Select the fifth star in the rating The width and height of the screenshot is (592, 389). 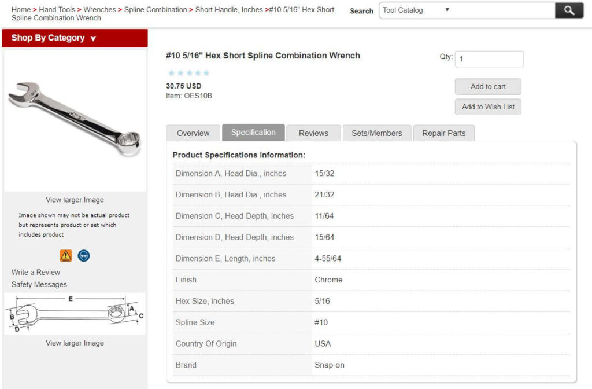click(x=206, y=73)
